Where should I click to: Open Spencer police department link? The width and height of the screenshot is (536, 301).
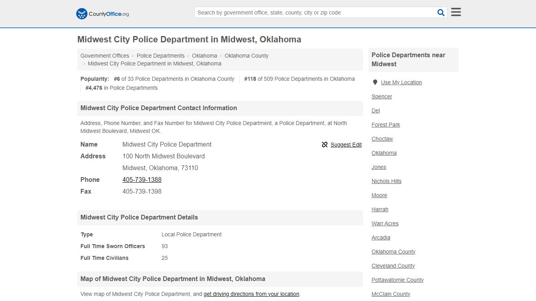[x=382, y=96]
